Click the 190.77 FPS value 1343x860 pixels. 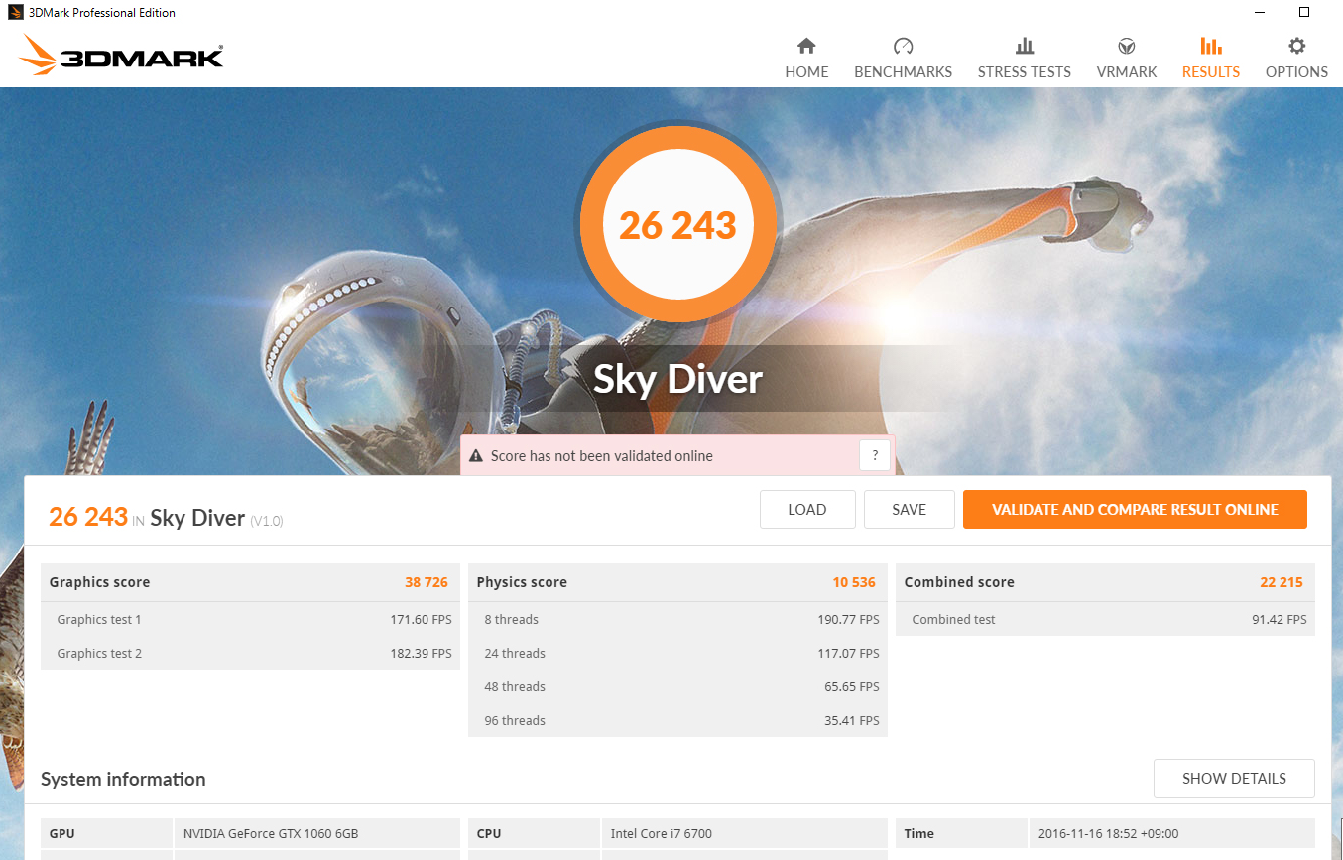click(x=848, y=620)
